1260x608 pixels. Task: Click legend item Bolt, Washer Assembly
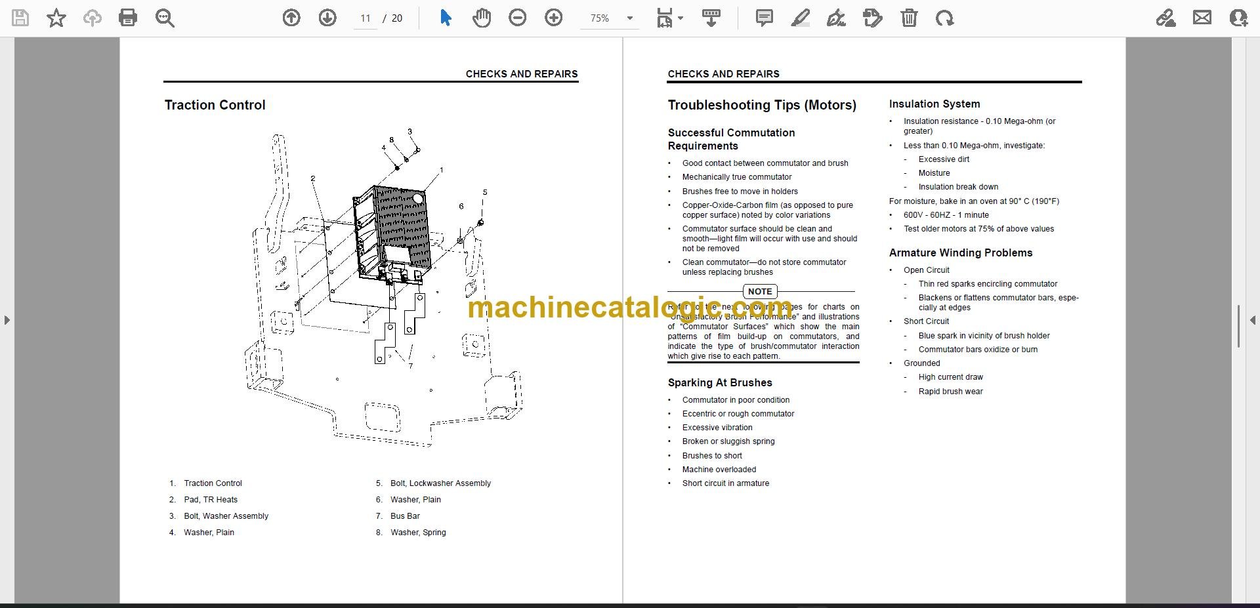(226, 516)
